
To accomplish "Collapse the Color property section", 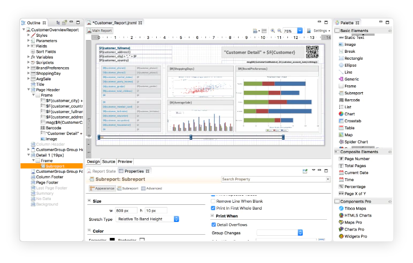I will [x=89, y=230].
